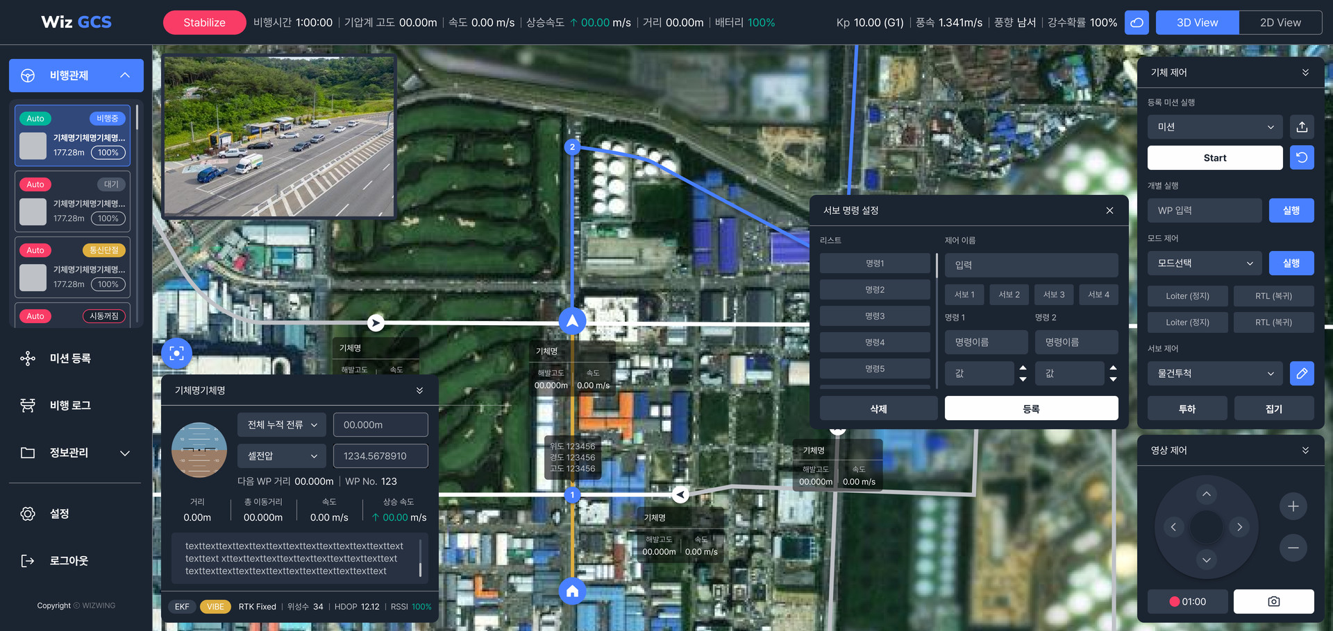1333x631 pixels.
Task: Open the 미션 dropdown
Action: click(1215, 127)
